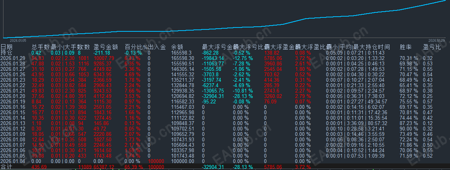Viewport: 450px width, 170px height.
Task: Select the 2026.01.22 date row
Action: pyautogui.click(x=13, y=86)
